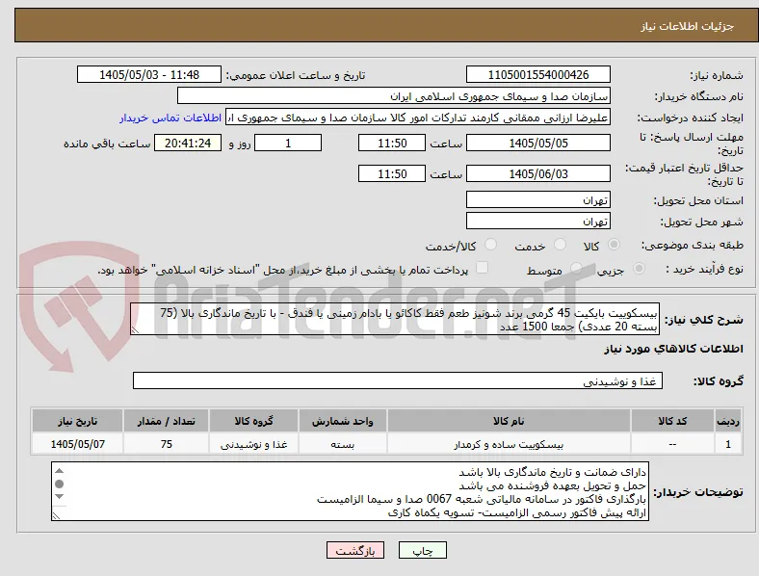
Task: Click the quantity cell 75
Action: click(x=166, y=444)
